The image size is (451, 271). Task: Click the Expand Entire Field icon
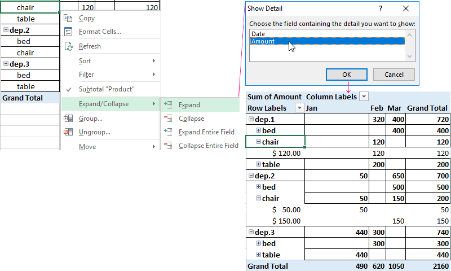pyautogui.click(x=167, y=132)
